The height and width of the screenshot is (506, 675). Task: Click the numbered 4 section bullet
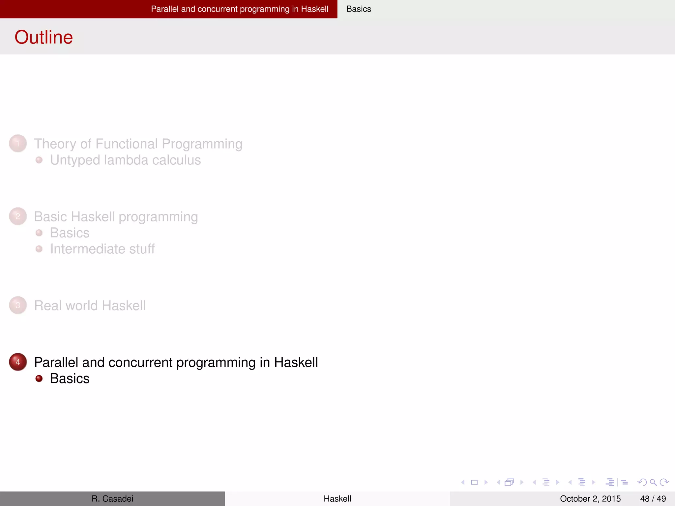point(18,362)
